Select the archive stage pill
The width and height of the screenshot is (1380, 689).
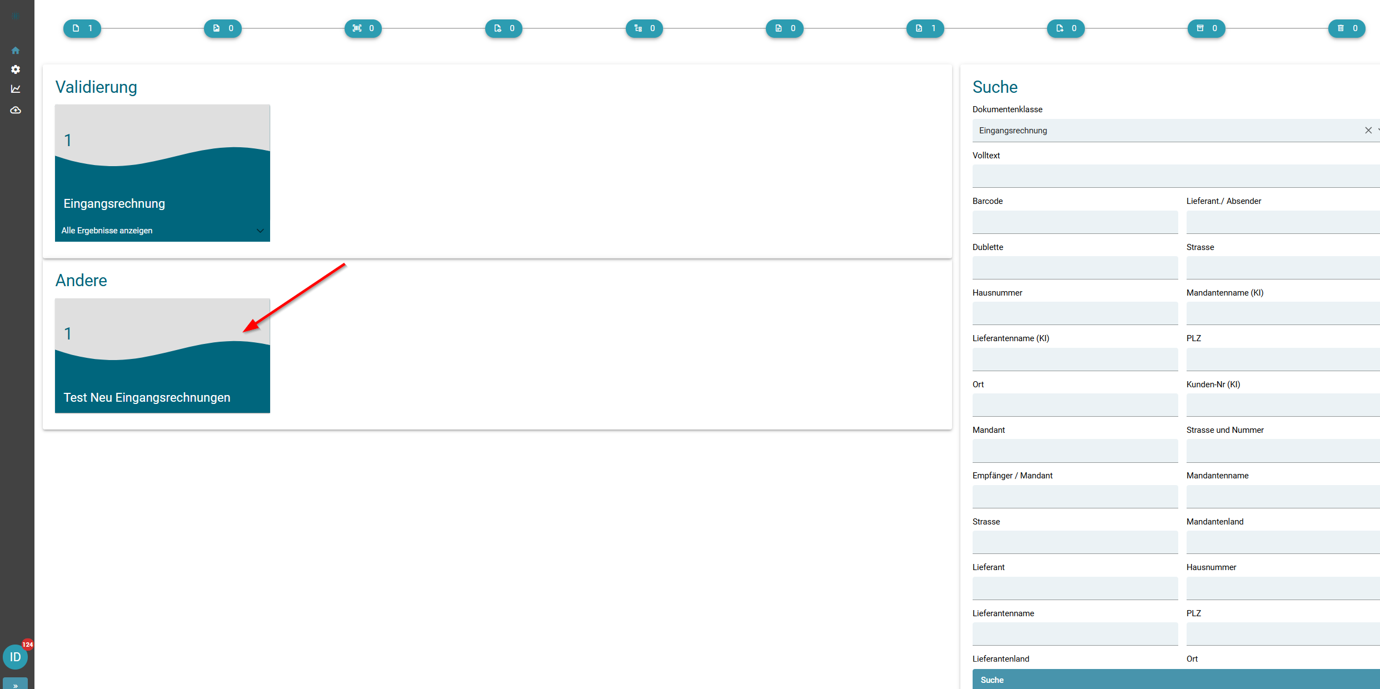[x=1206, y=28]
